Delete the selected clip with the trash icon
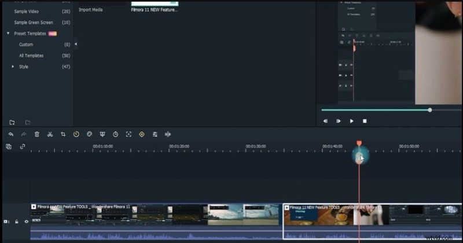Screen dimensions: 463x243 point(37,134)
